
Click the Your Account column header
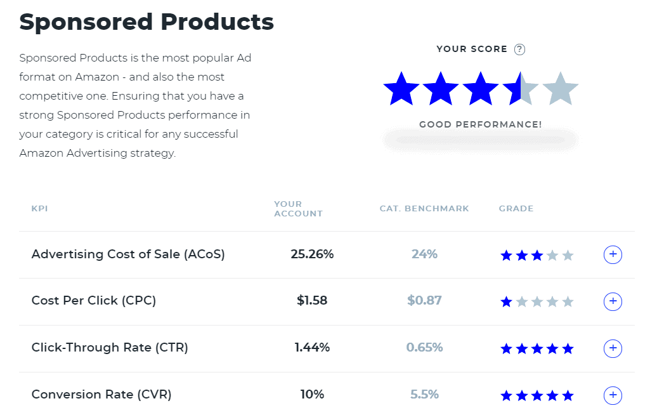click(298, 209)
